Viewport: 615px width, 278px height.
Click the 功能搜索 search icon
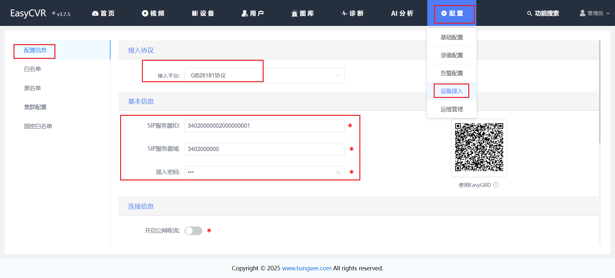(529, 13)
